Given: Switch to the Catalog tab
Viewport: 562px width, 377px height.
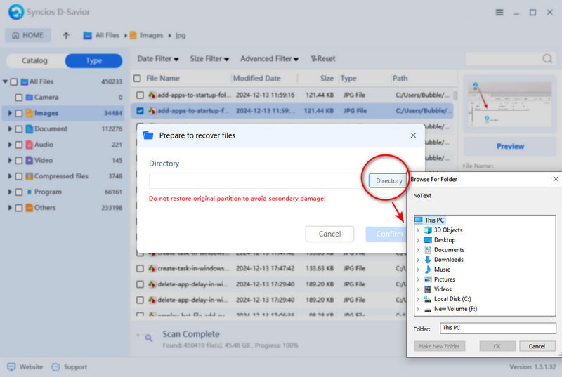Looking at the screenshot, I should [x=34, y=61].
